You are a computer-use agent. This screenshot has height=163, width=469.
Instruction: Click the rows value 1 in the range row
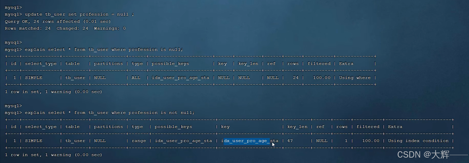coord(346,141)
